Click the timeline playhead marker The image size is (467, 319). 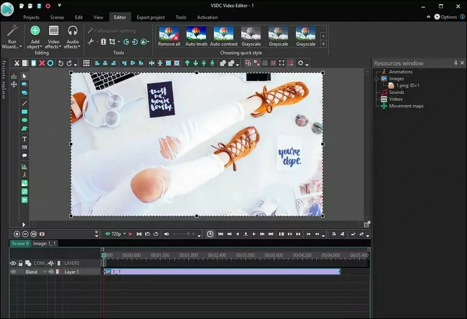[104, 255]
